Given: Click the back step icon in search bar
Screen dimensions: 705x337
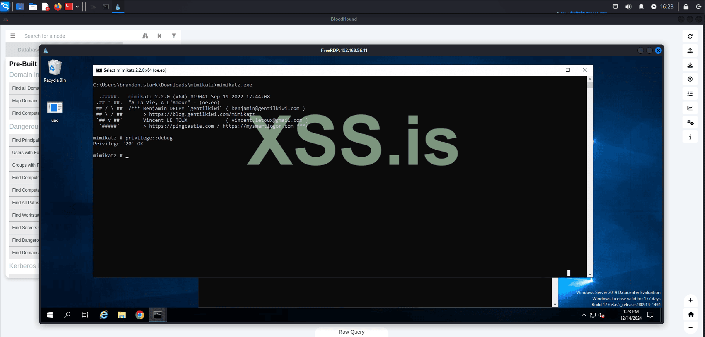Looking at the screenshot, I should pyautogui.click(x=159, y=36).
